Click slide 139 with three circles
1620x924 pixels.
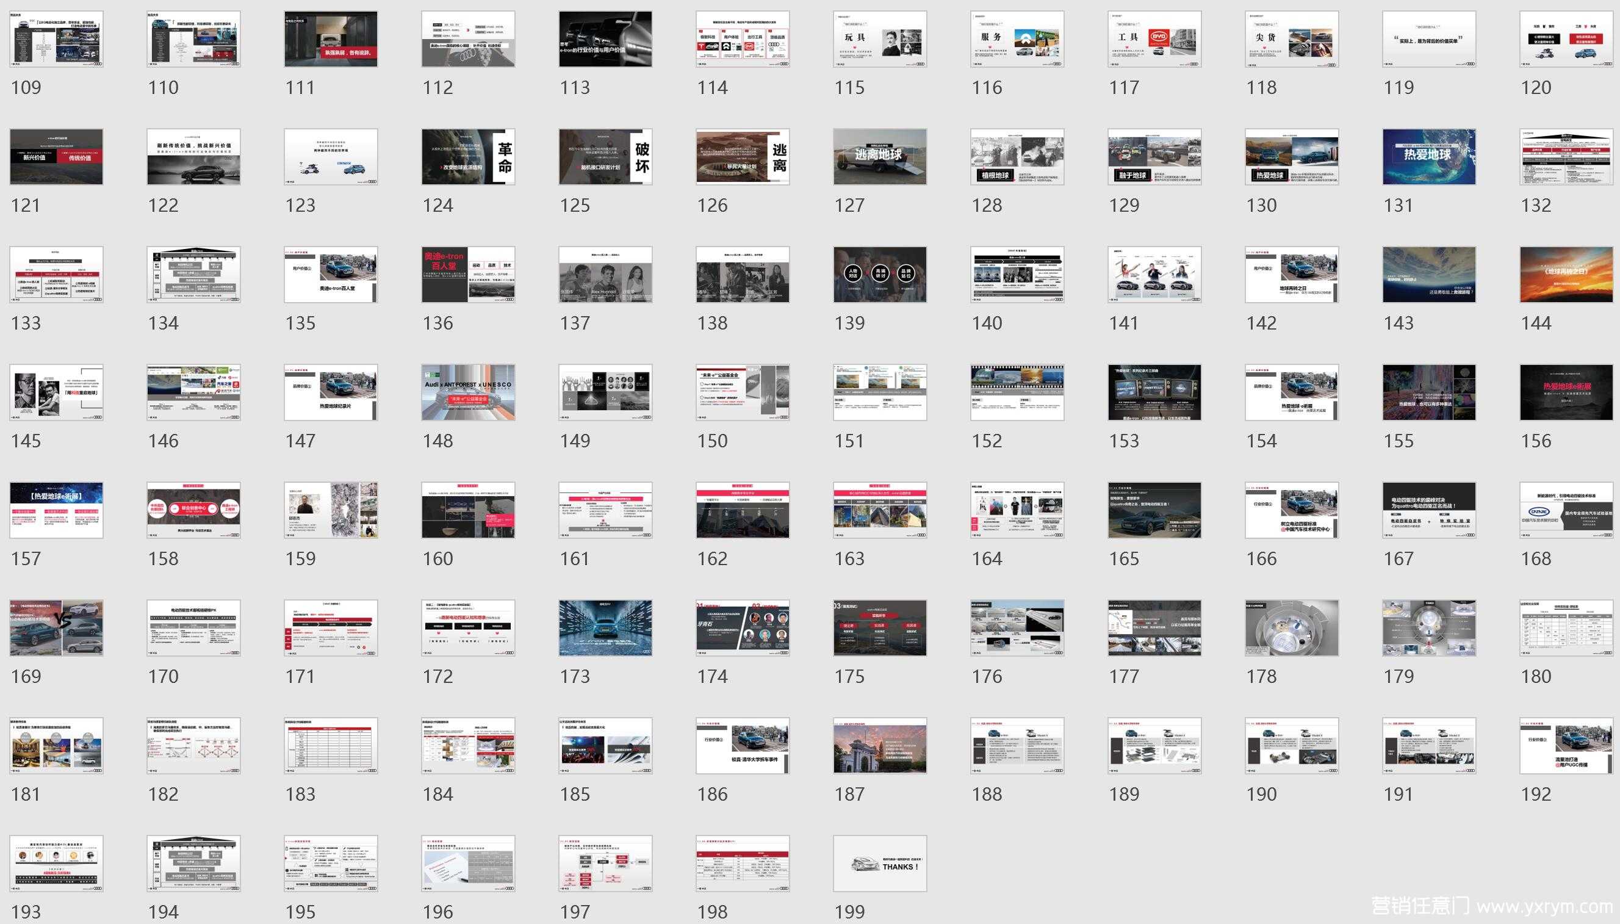click(880, 275)
